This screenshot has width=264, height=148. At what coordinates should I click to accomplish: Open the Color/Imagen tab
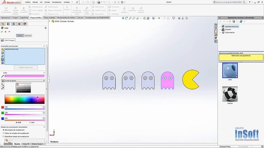pos(8,40)
